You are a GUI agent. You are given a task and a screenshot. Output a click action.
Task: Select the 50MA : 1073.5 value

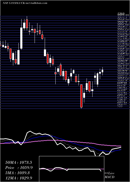pyautogui.click(x=18, y=162)
